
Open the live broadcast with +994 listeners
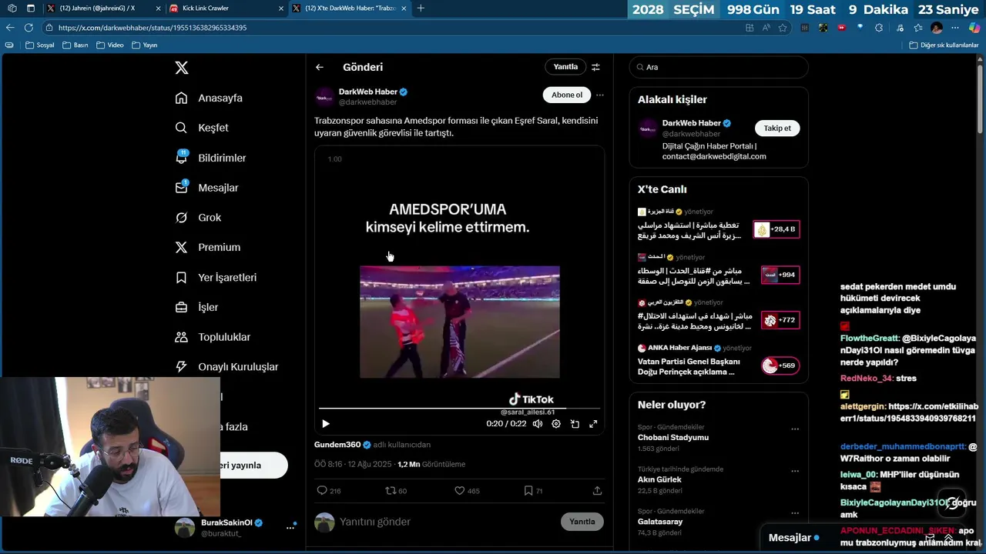coord(780,275)
